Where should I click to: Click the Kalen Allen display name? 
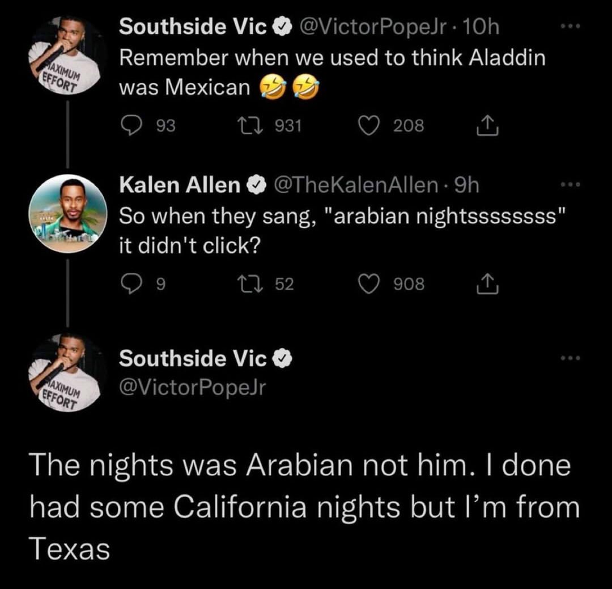tap(180, 185)
